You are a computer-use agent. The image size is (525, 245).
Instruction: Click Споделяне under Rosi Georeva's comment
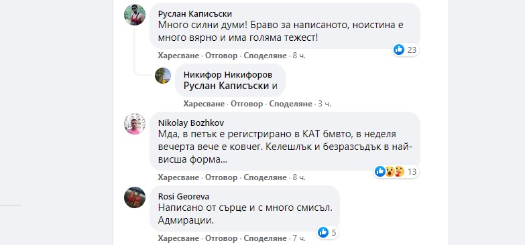(265, 239)
